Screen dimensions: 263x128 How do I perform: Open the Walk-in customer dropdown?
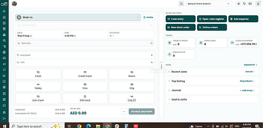click(x=78, y=17)
